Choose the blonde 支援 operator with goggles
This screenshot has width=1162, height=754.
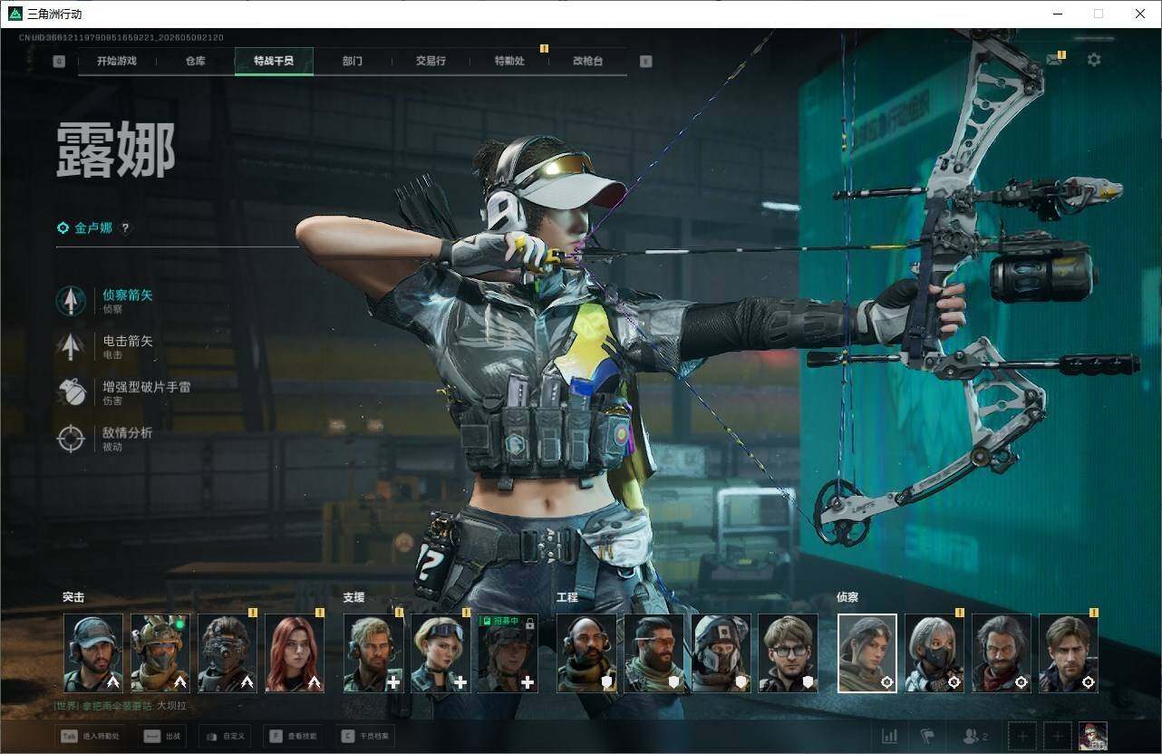pos(441,653)
